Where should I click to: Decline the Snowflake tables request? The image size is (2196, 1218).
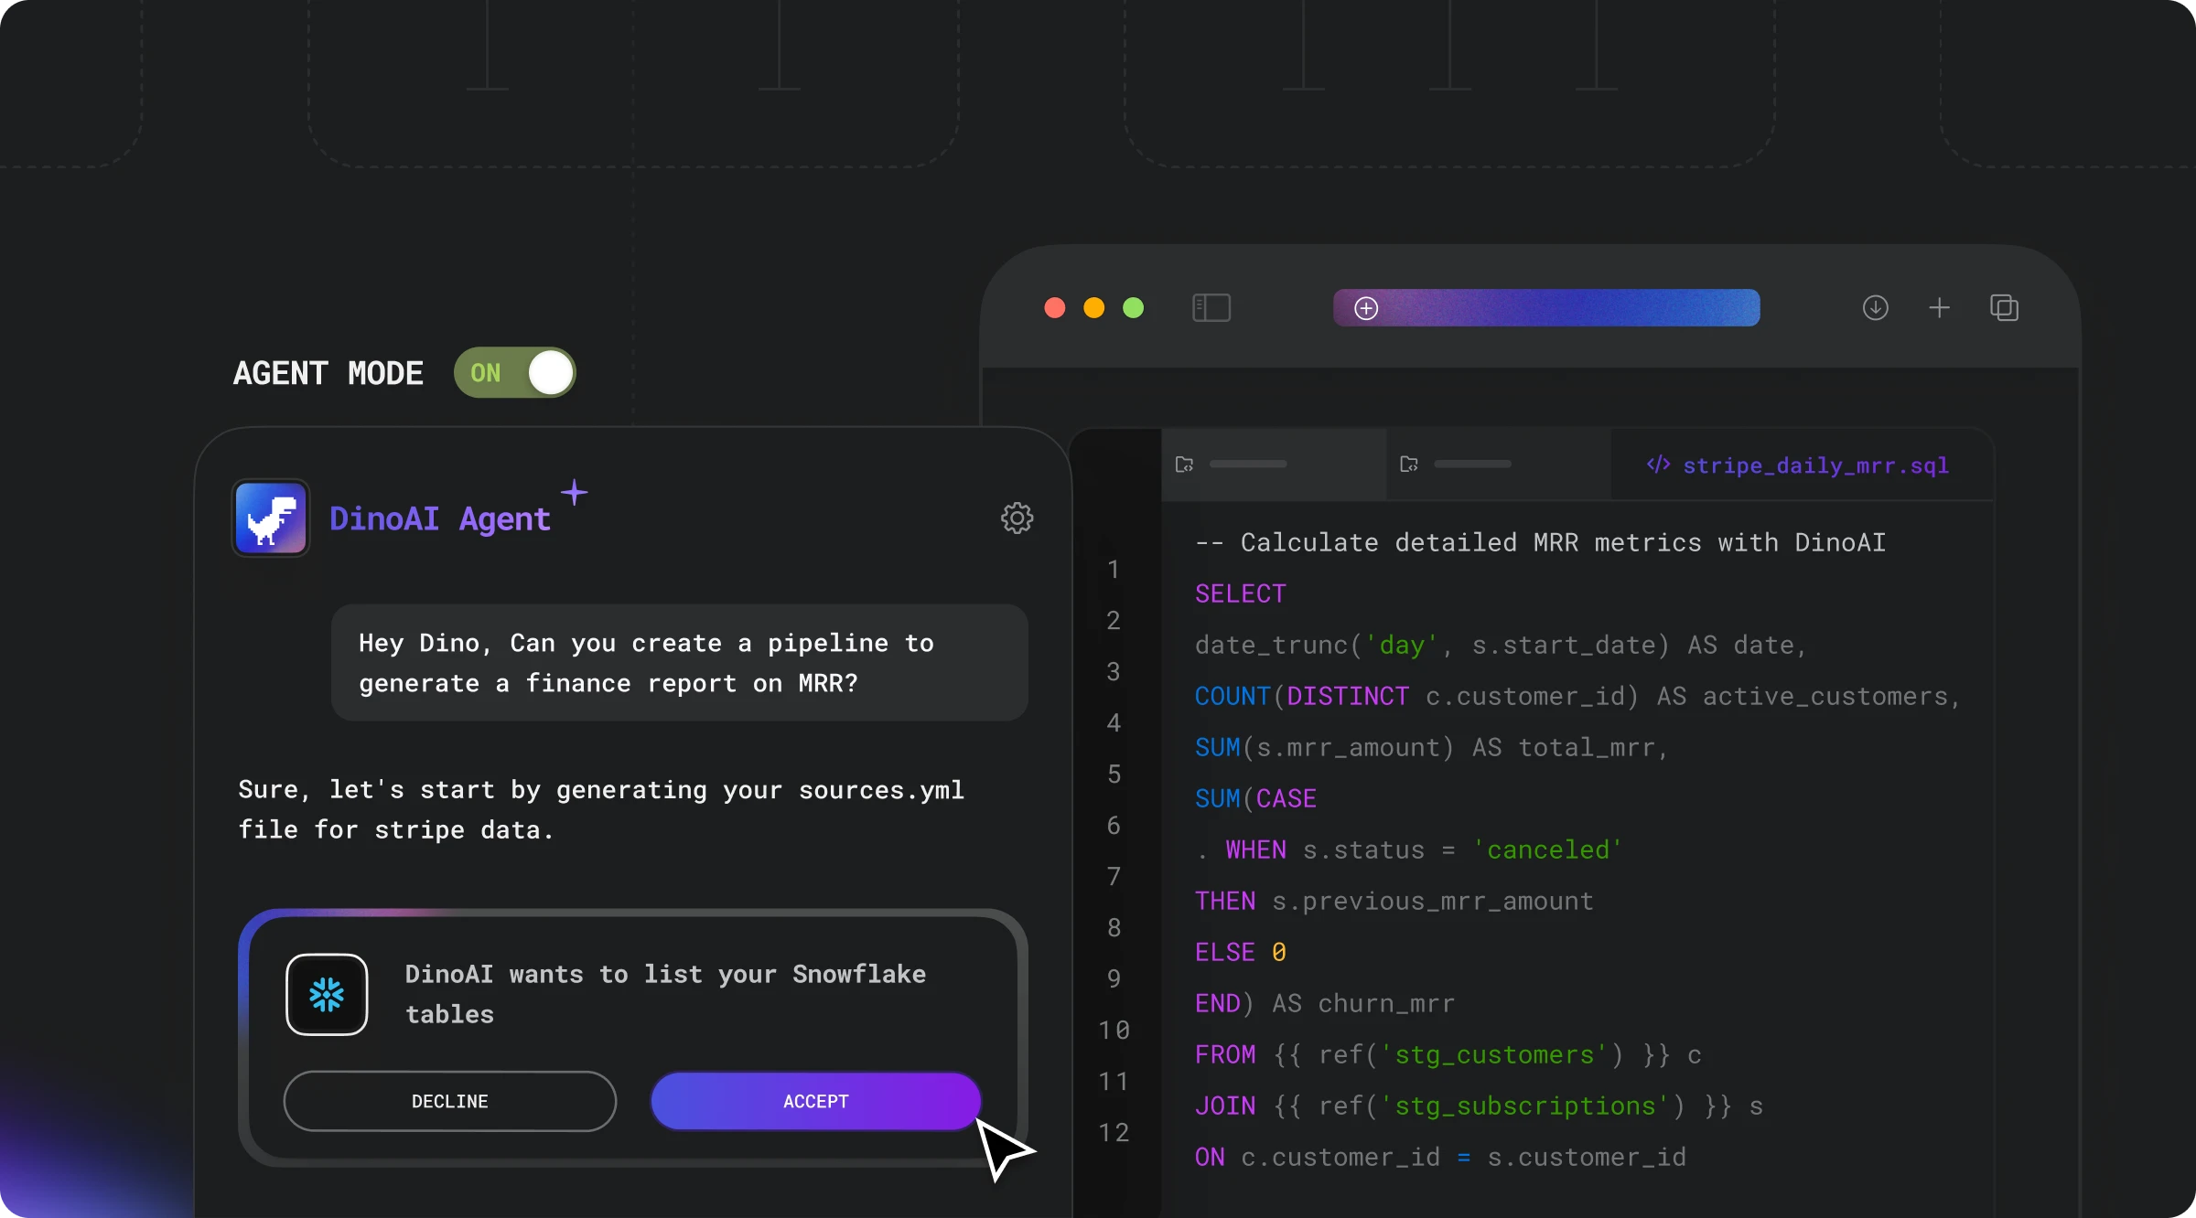449,1101
